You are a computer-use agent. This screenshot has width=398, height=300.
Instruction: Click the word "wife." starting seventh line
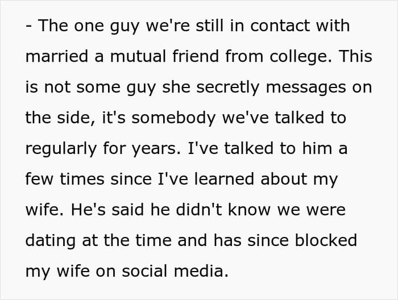point(44,210)
